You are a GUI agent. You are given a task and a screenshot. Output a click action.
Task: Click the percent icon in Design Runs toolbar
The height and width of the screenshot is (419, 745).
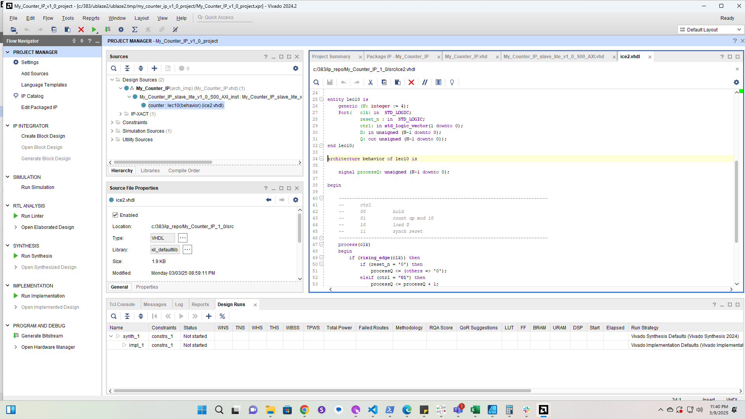tap(222, 316)
